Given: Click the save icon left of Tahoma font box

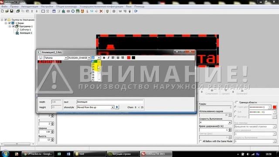Looking at the screenshot, I should point(41,58).
